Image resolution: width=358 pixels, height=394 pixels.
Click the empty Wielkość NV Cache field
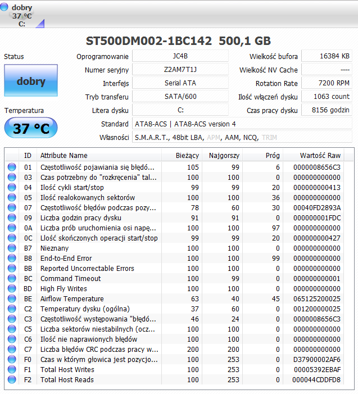327,70
